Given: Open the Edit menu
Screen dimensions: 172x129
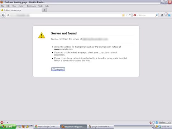Looking at the screenshot, I should pyautogui.click(x=8, y=6).
